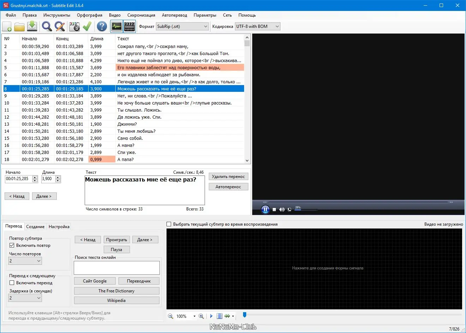Fast-forward video with small right double-arrow
Screen dimensions: 466x333
(x=450, y=202)
